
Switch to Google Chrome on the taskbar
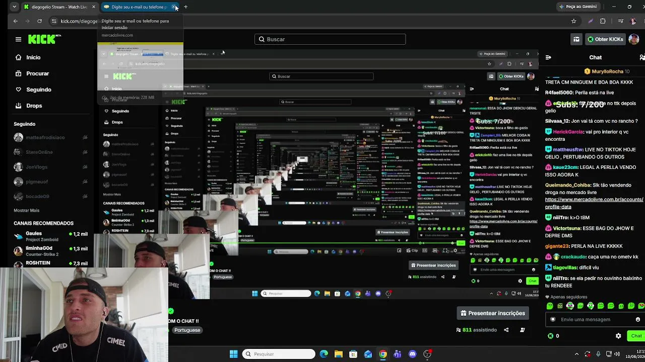tap(383, 354)
